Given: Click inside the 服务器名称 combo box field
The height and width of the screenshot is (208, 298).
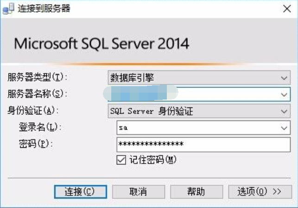Looking at the screenshot, I should coord(199,94).
